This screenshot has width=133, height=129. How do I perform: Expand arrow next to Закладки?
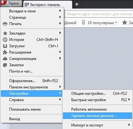(x=60, y=33)
